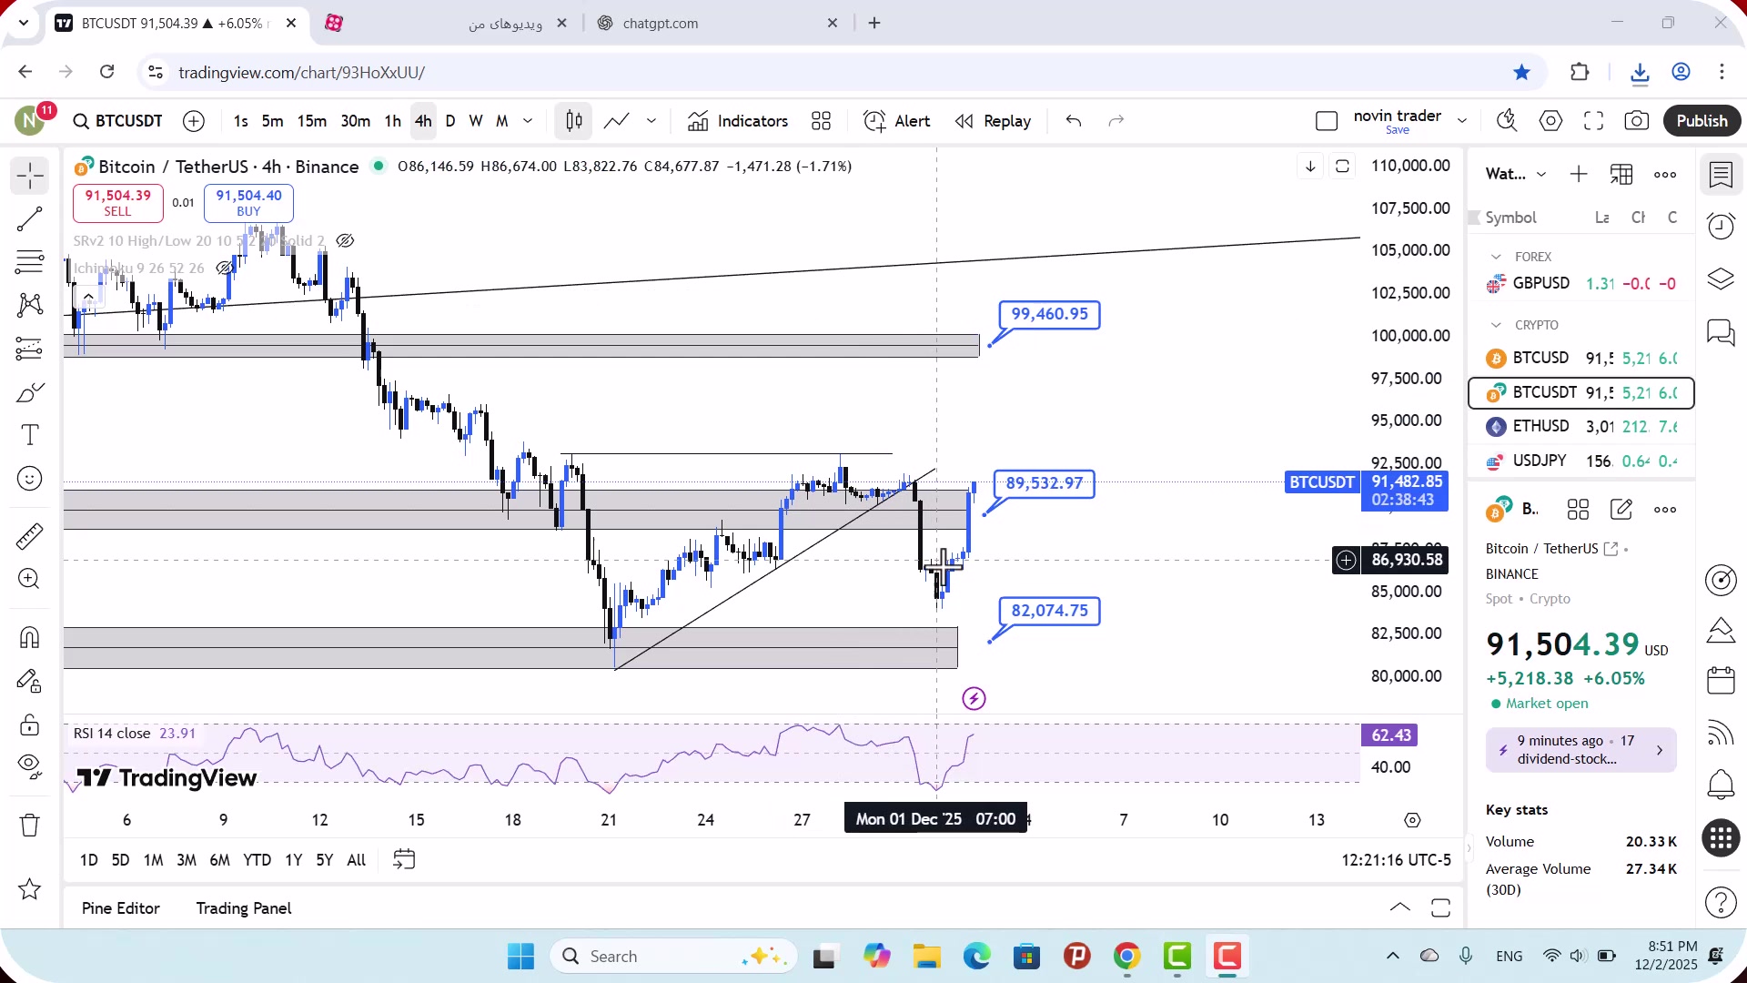The image size is (1747, 983).
Task: Collapse the indicator legend chevron
Action: pos(88,298)
